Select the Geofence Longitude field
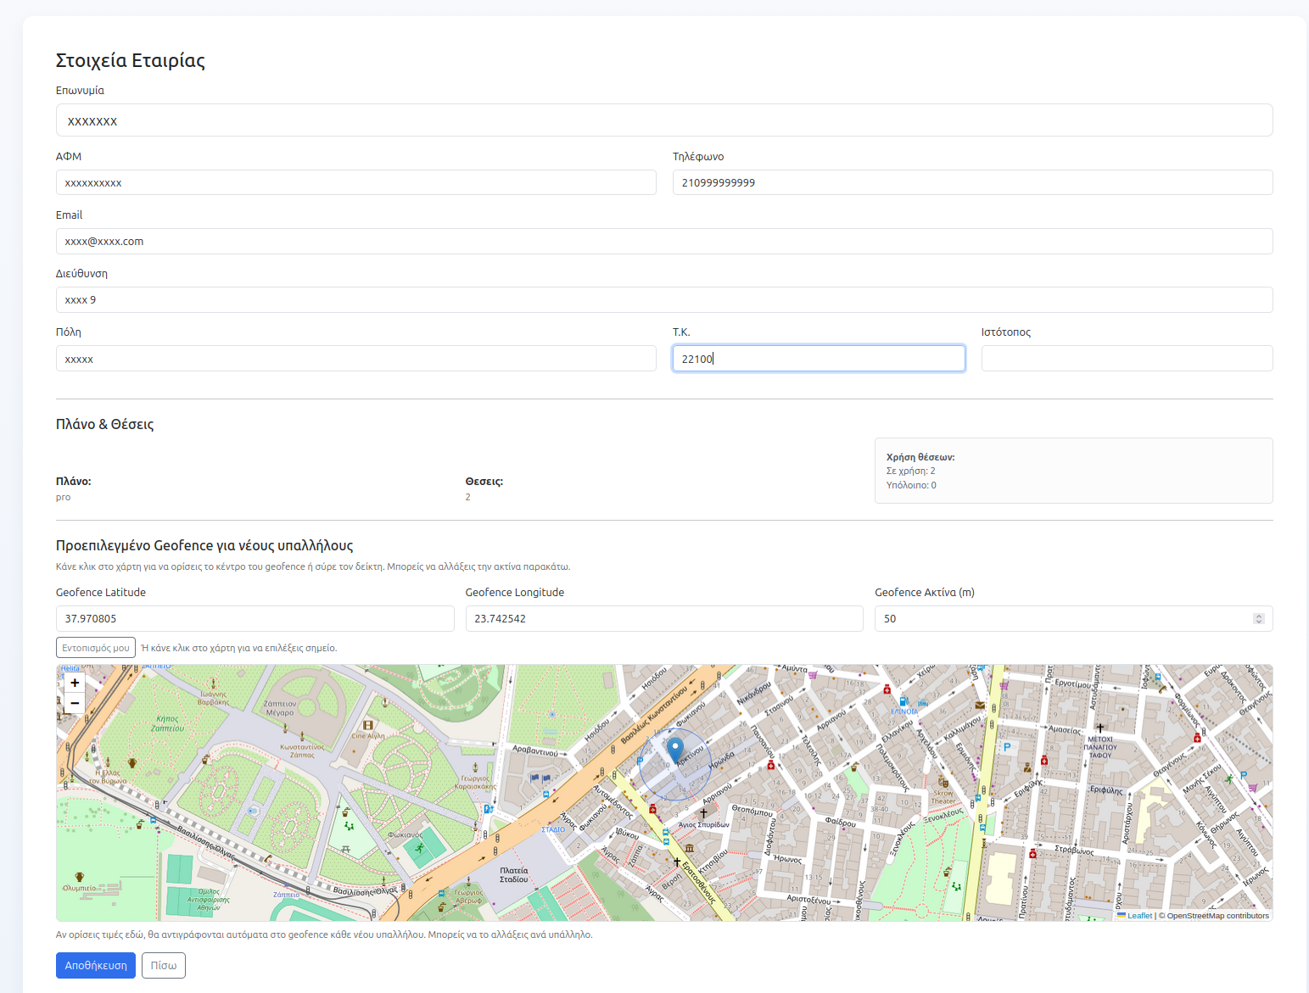Screen dimensions: 1309x993 [663, 618]
